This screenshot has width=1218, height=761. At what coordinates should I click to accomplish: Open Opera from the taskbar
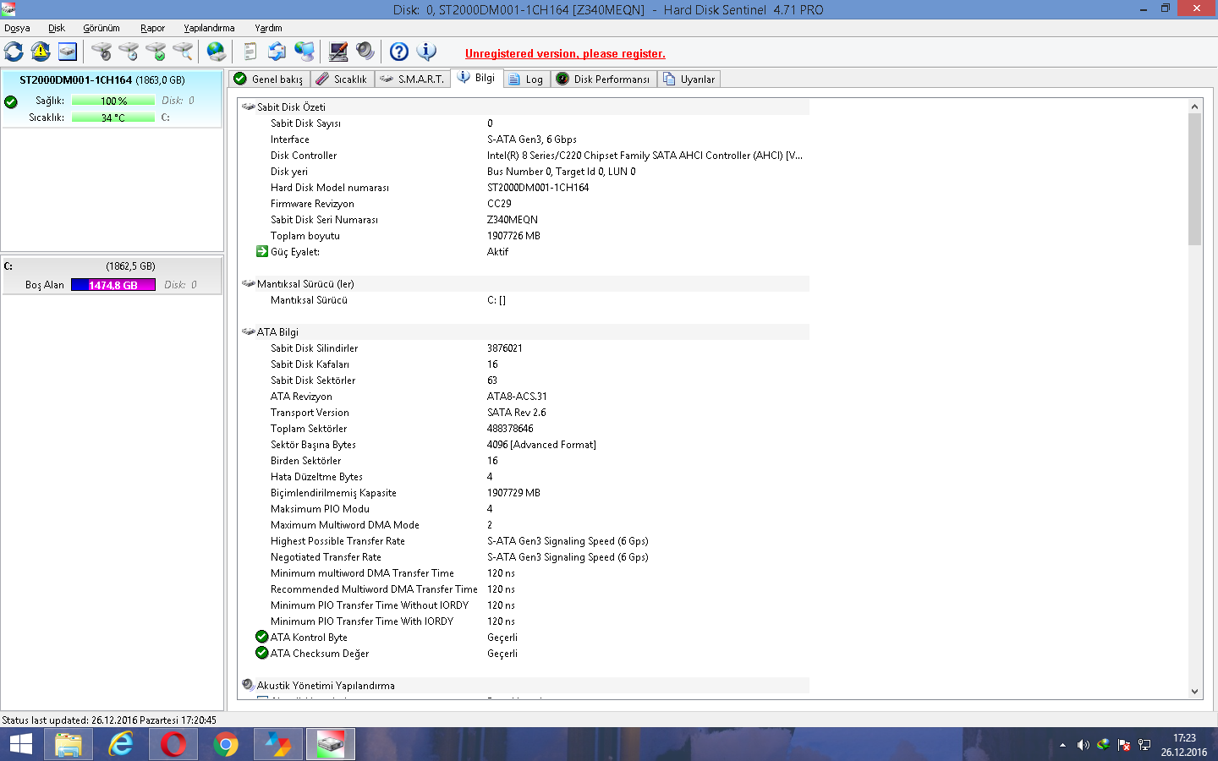tap(173, 744)
